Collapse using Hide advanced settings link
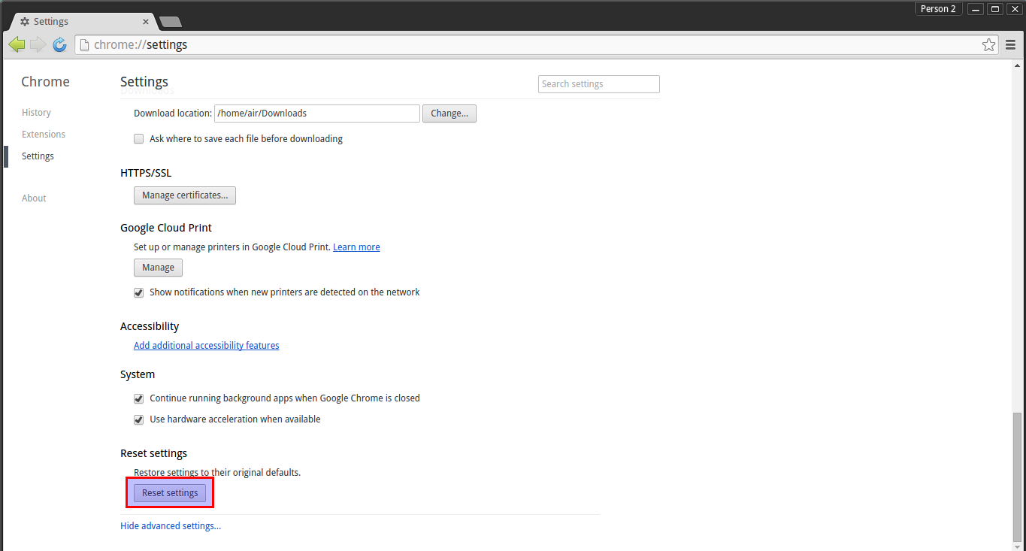Viewport: 1026px width, 551px height. click(171, 526)
